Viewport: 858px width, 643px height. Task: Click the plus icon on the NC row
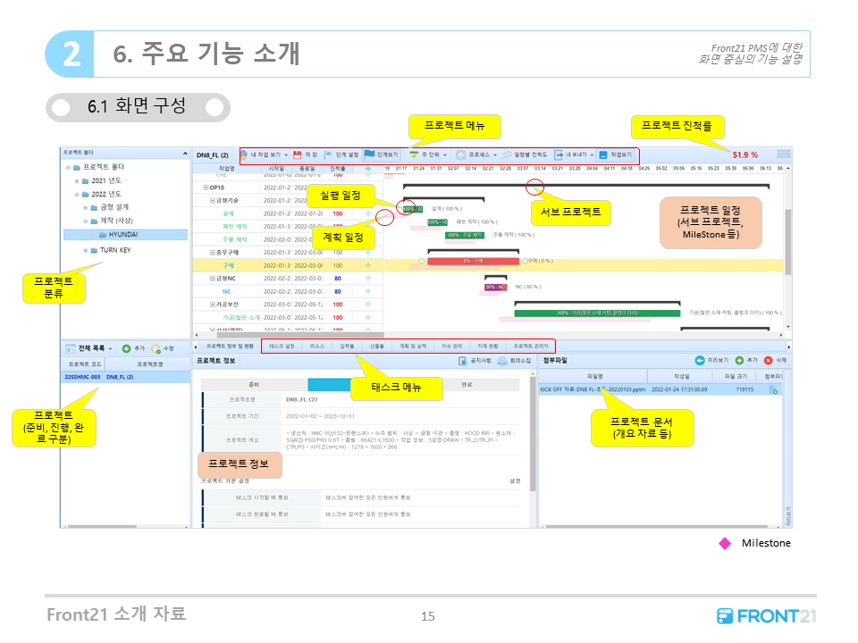[x=367, y=291]
